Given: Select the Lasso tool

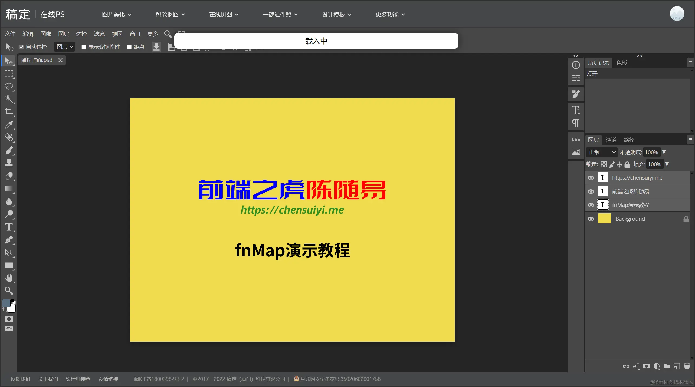Looking at the screenshot, I should pyautogui.click(x=9, y=87).
